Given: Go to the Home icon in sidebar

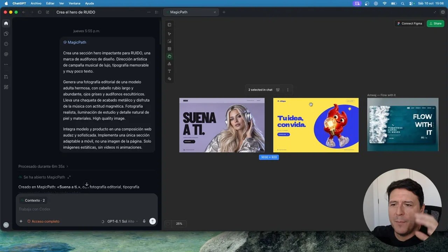Looking at the screenshot, I should tap(6, 23).
